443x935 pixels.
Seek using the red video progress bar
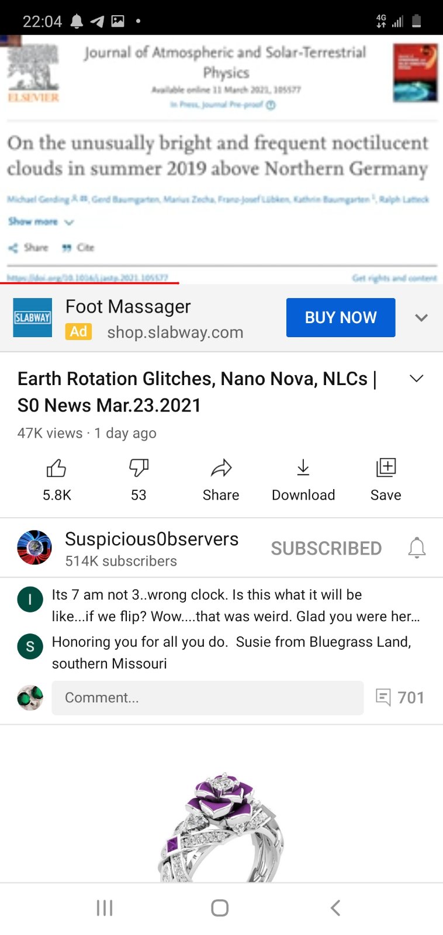tap(89, 283)
